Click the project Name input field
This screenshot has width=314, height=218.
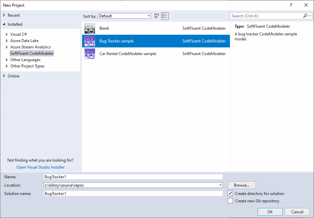[x=133, y=177]
